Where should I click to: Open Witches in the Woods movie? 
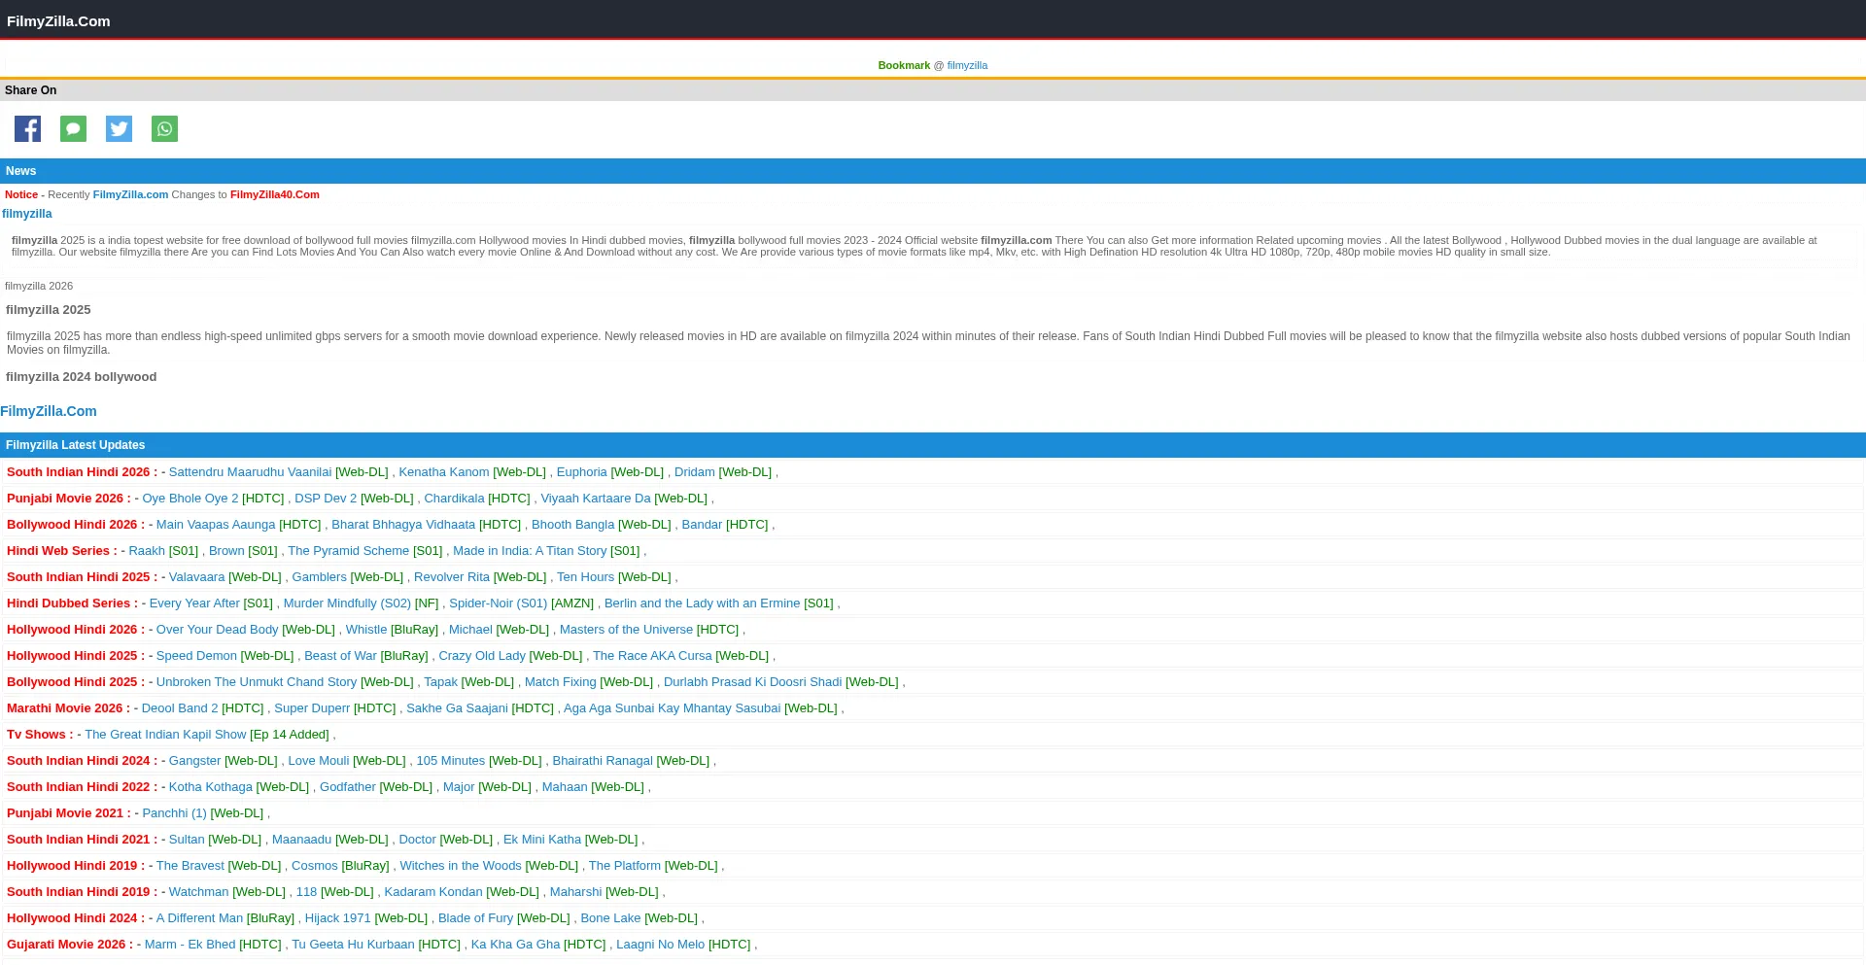pyautogui.click(x=461, y=866)
